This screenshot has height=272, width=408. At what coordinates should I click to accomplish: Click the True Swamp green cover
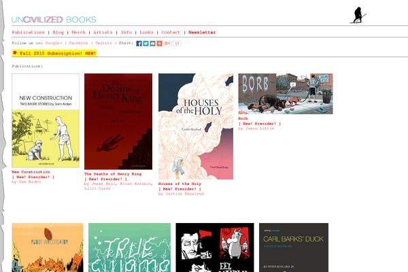[x=130, y=248]
